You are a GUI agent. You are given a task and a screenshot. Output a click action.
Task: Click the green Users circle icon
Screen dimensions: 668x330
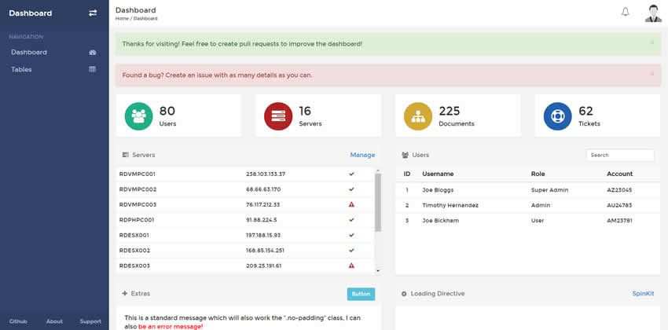coord(138,116)
